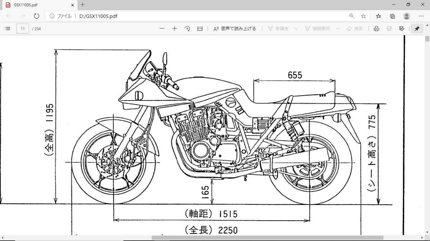Click the / 234 total pages text
The image size is (430, 241).
pyautogui.click(x=37, y=29)
